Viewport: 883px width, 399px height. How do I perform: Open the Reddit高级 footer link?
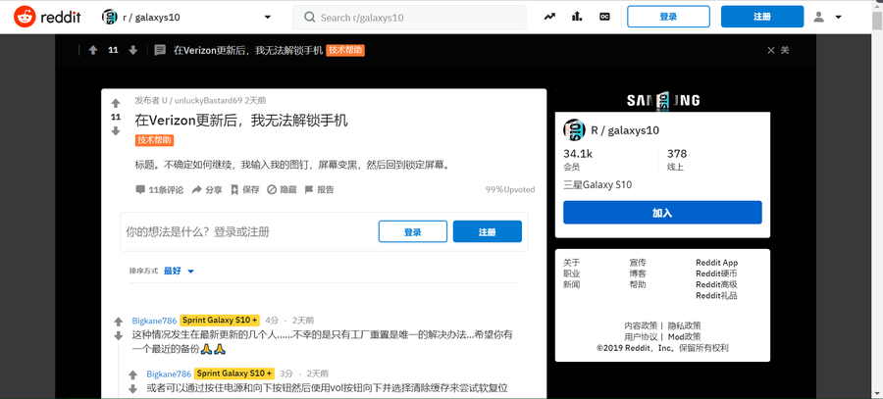(x=716, y=284)
